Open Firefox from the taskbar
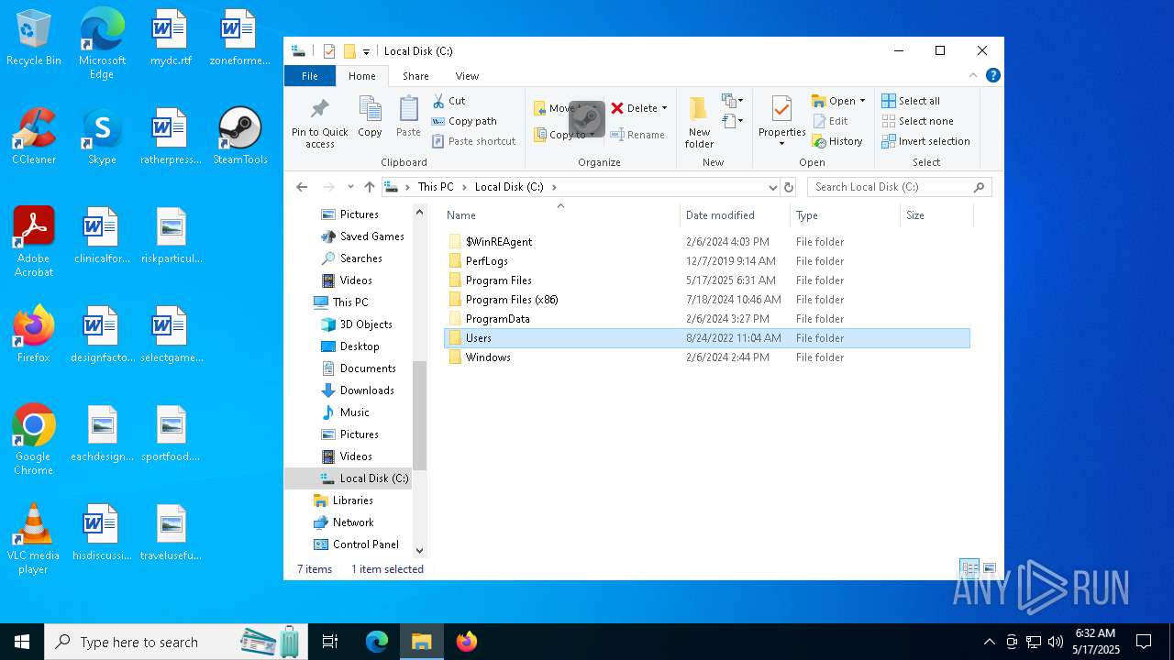Screen dimensions: 1174x660 coord(467,642)
